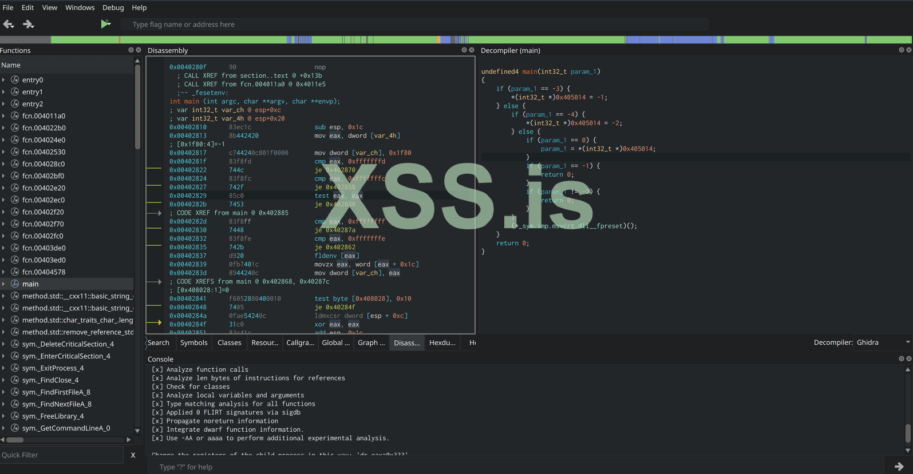Switch to the Callgraph tab
This screenshot has width=913, height=474.
[300, 342]
